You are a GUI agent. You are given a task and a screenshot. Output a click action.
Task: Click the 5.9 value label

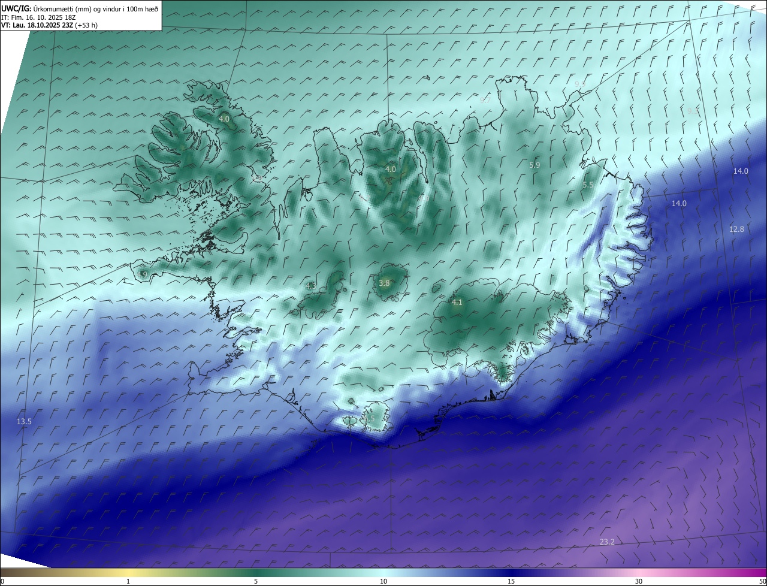535,165
